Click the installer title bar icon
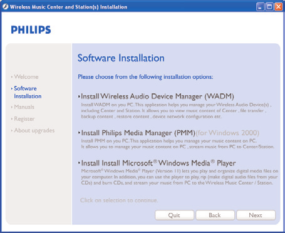285x233 pixels. [5, 7]
